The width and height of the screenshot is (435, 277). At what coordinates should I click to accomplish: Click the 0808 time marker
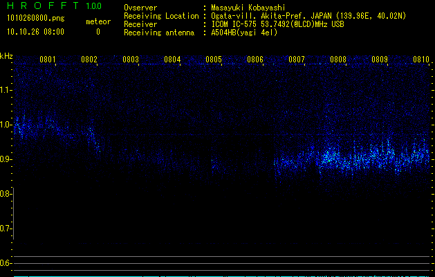[x=338, y=60]
